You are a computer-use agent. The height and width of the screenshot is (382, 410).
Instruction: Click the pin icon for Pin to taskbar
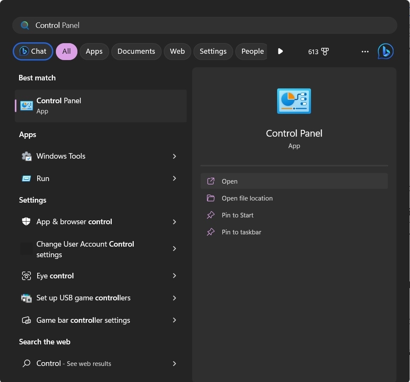tap(211, 232)
